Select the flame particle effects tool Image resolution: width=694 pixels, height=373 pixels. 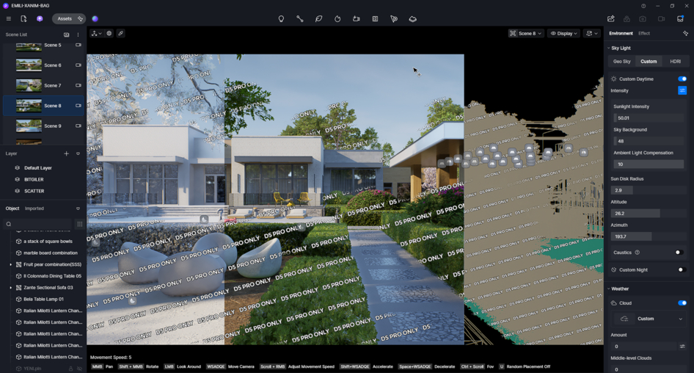pos(337,18)
